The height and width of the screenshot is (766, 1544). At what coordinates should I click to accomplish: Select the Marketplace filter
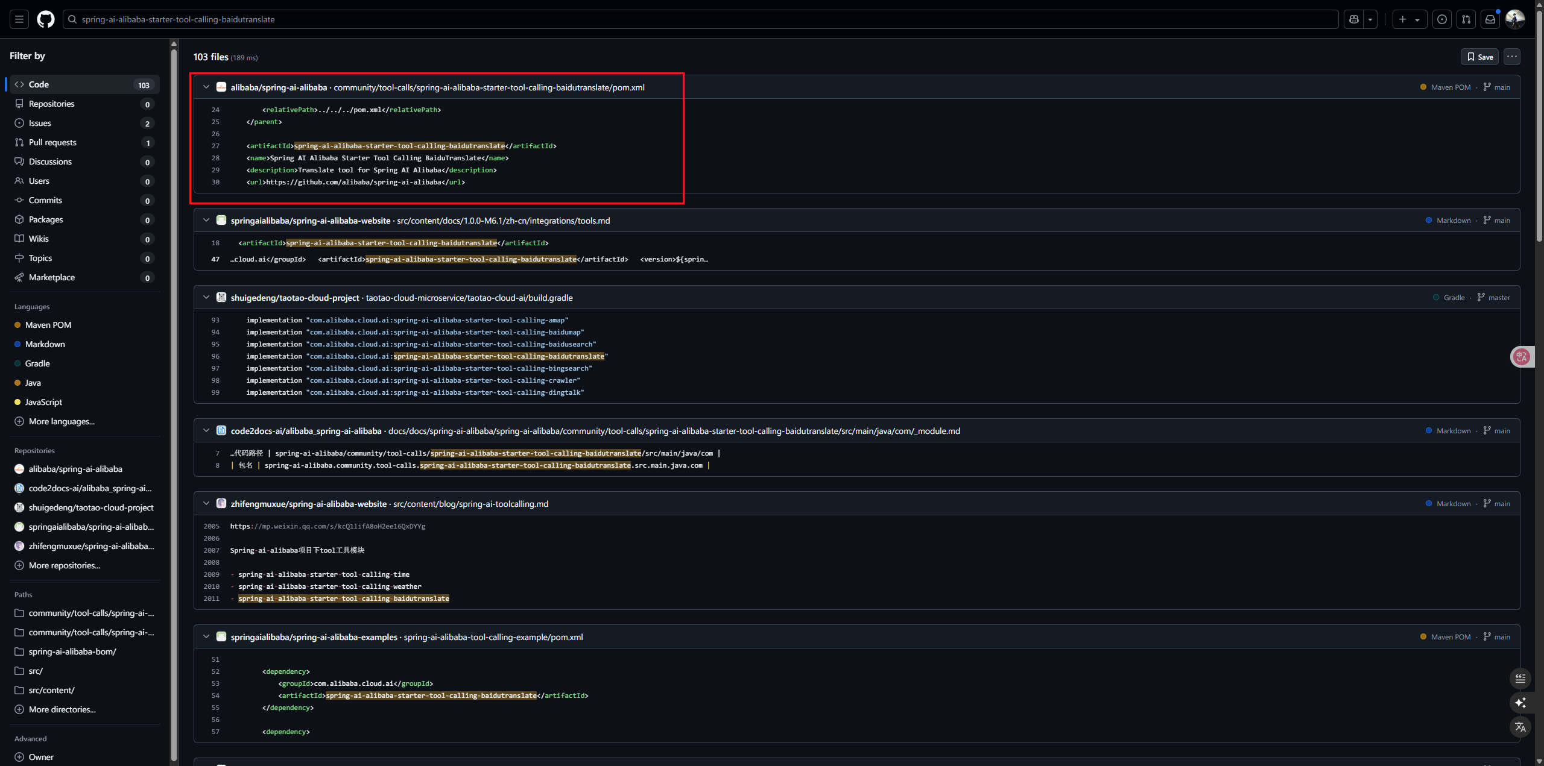tap(84, 277)
